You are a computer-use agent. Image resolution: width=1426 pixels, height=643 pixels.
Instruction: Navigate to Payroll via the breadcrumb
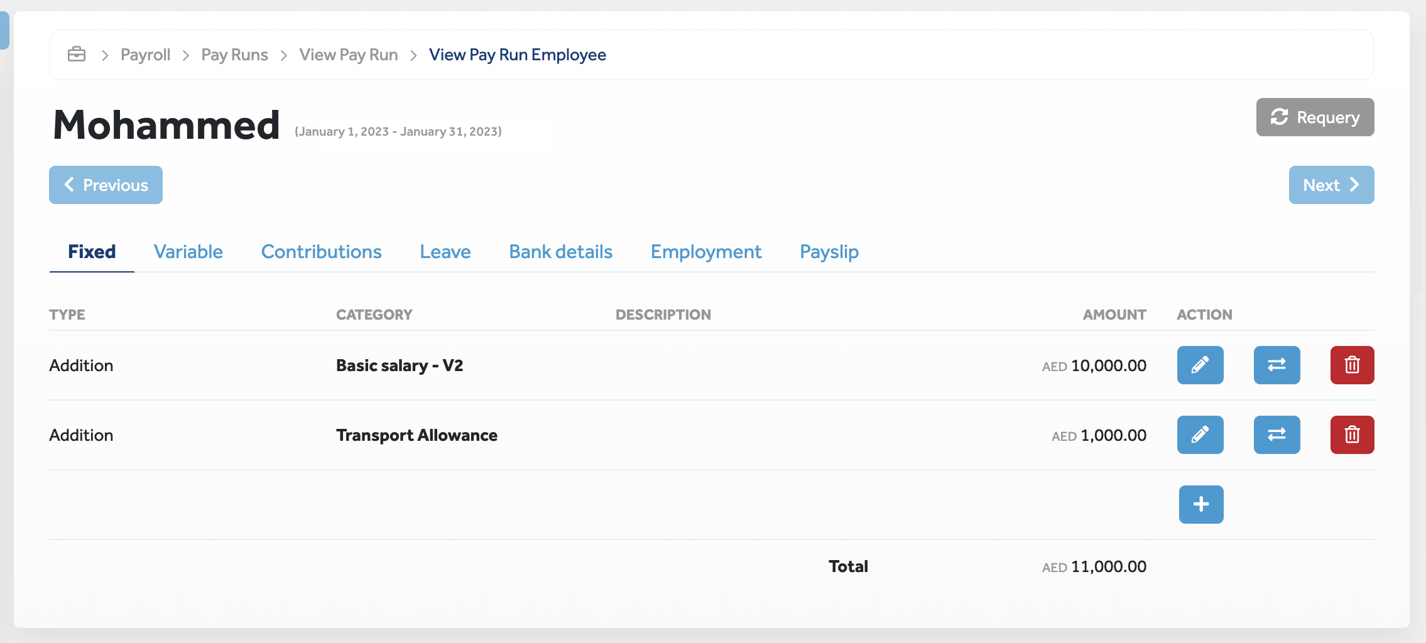click(x=145, y=55)
